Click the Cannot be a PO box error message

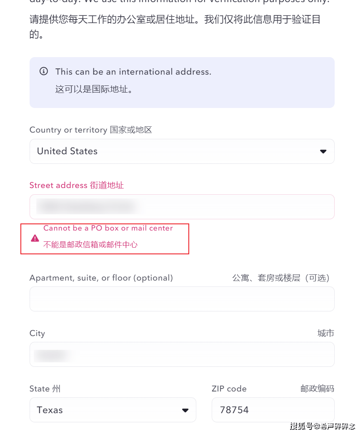(108, 228)
